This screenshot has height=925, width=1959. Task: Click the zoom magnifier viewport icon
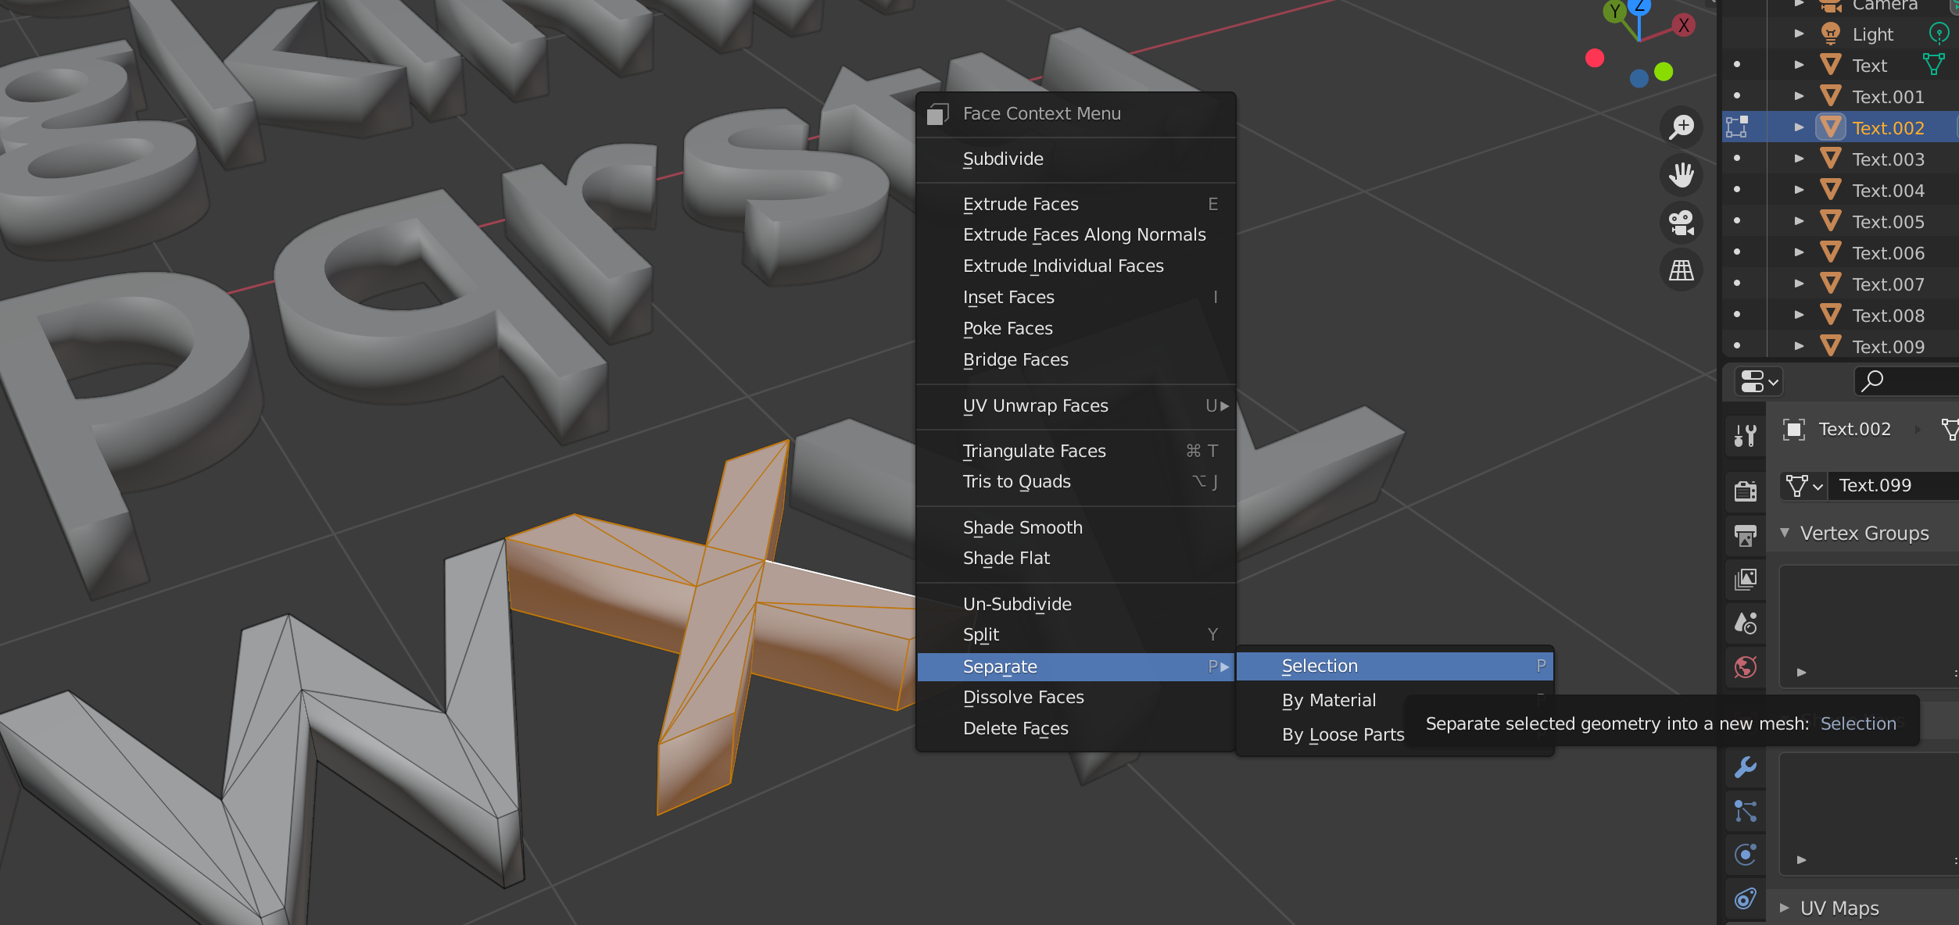pyautogui.click(x=1681, y=127)
